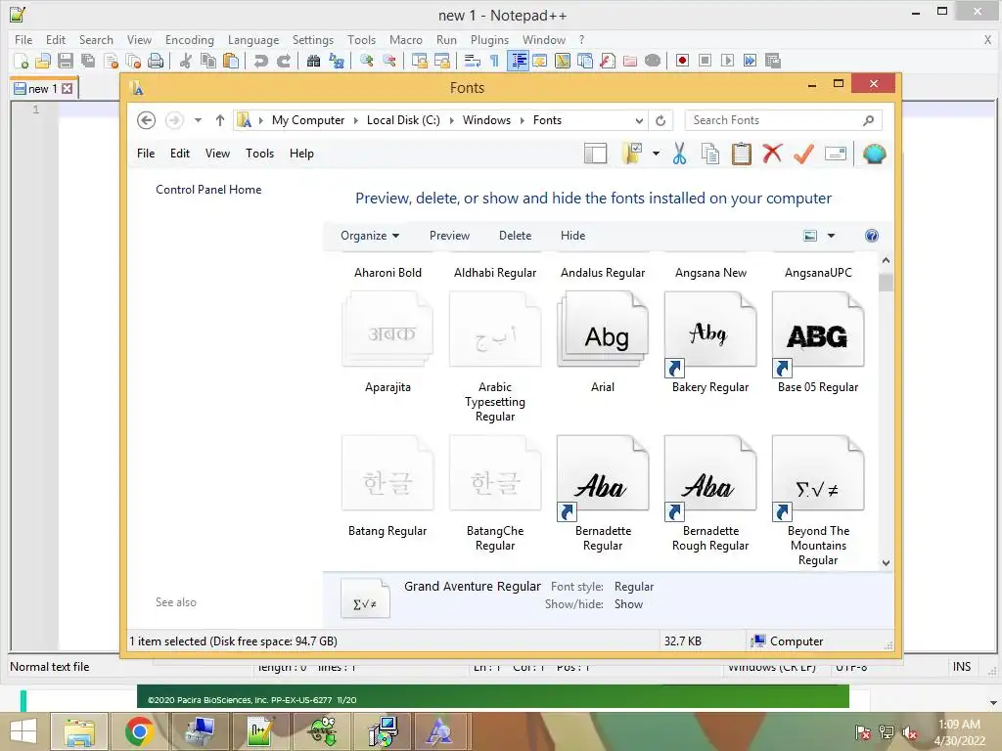
Task: Click the Stop Recording macro square icon
Action: (705, 61)
